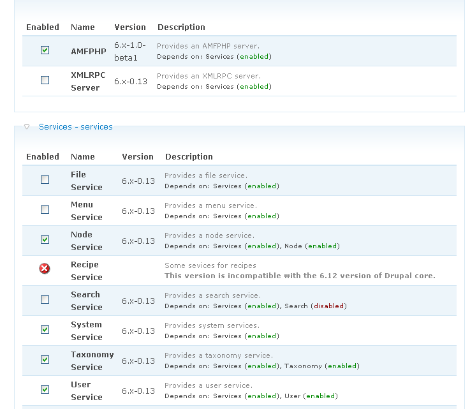
Task: Enable the File Service checkbox
Action: 45,179
